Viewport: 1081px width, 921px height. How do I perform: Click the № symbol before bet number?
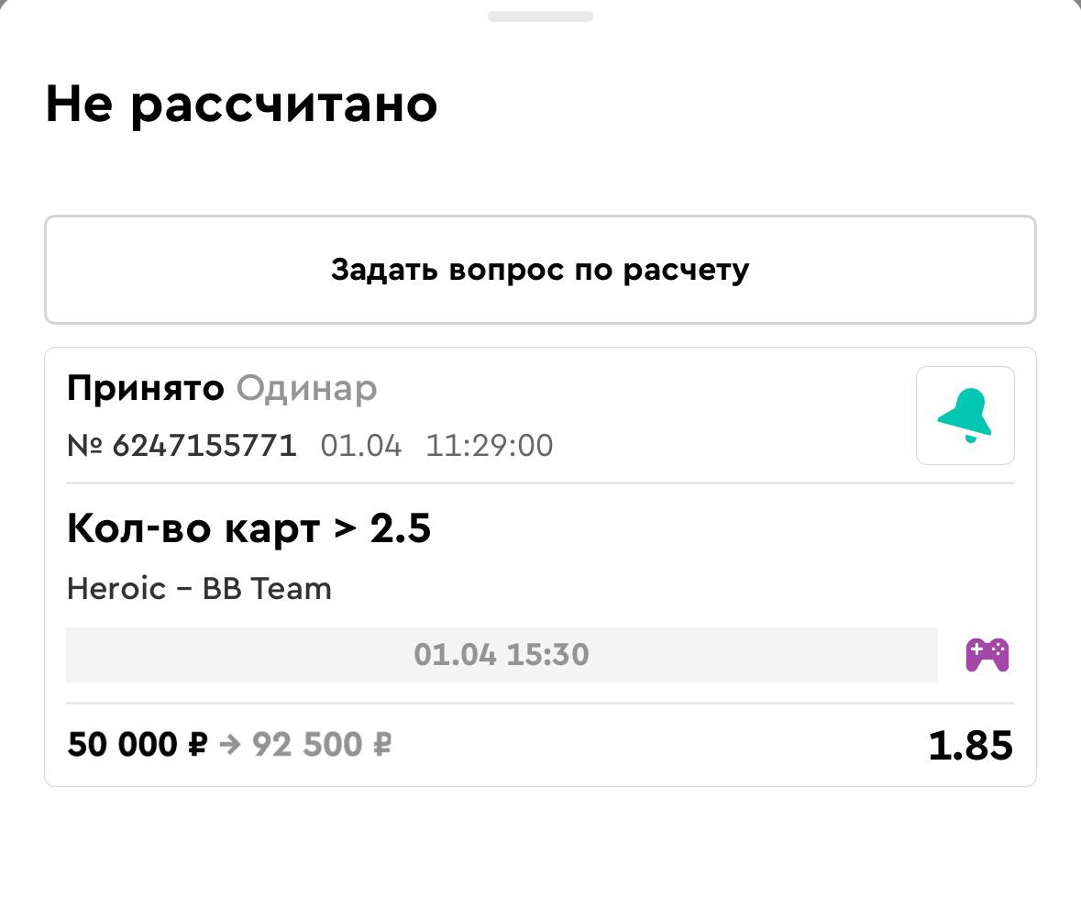(84, 446)
